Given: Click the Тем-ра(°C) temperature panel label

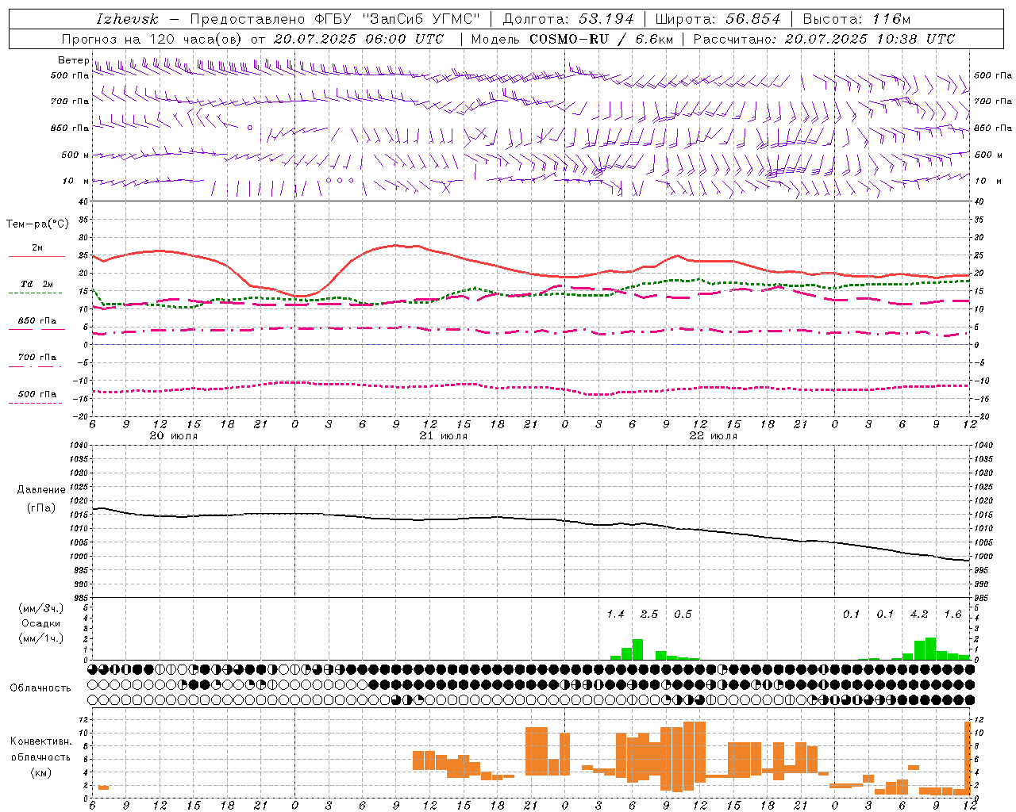Looking at the screenshot, I should coord(37,224).
